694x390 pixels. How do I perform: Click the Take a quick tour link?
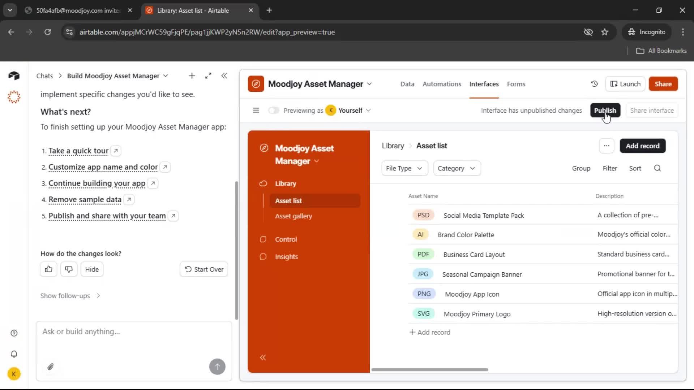pyautogui.click(x=78, y=151)
